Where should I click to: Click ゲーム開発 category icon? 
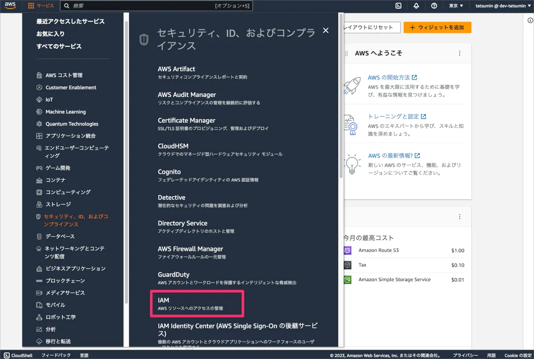[39, 168]
